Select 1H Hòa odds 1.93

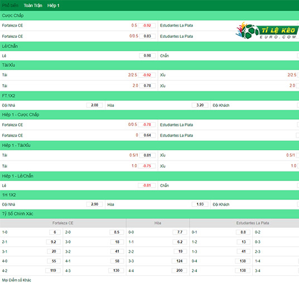click(x=200, y=204)
